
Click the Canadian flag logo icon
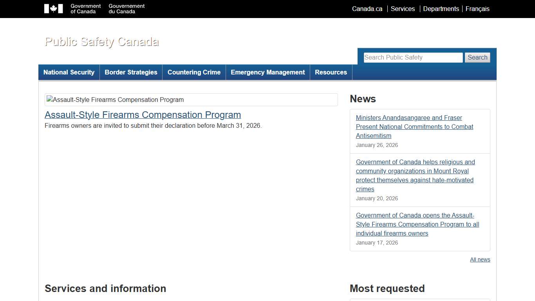(x=53, y=9)
